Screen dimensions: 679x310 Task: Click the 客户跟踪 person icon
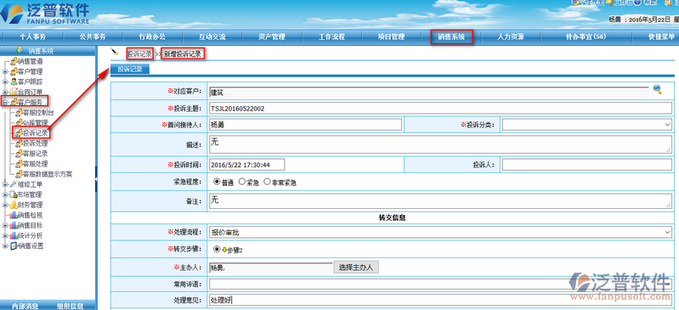pos(14,82)
